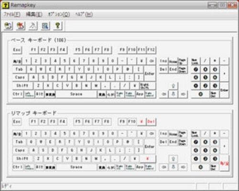Open the 編集(E) menu
The width and height of the screenshot is (239, 191).
click(34, 14)
